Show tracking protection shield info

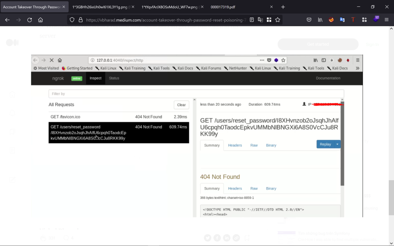72,20
